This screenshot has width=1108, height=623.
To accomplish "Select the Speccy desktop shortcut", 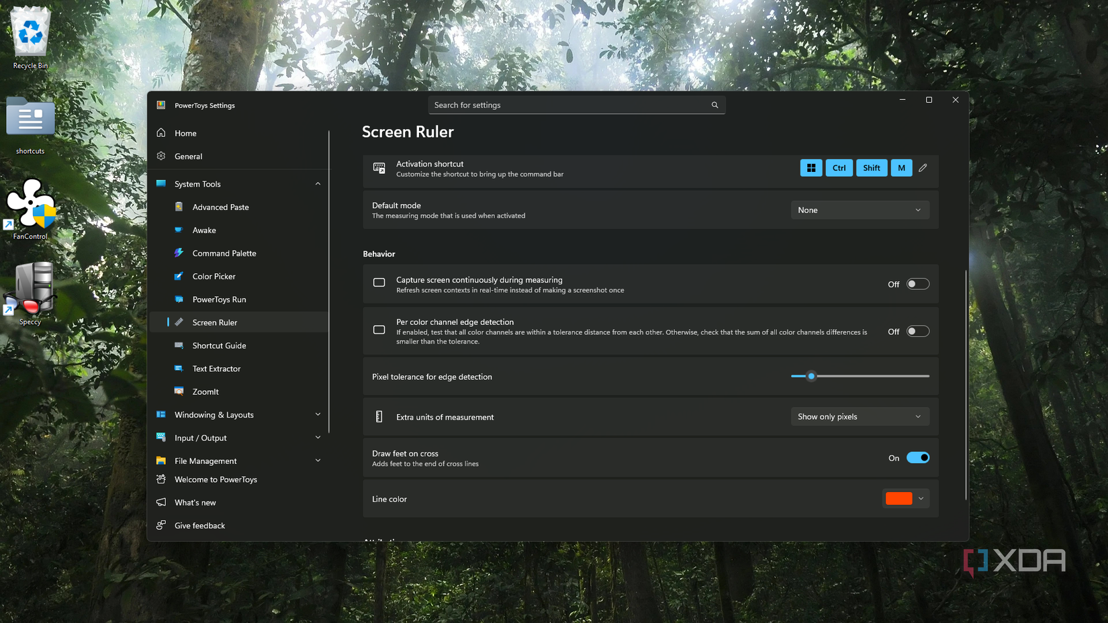I will 30,294.
